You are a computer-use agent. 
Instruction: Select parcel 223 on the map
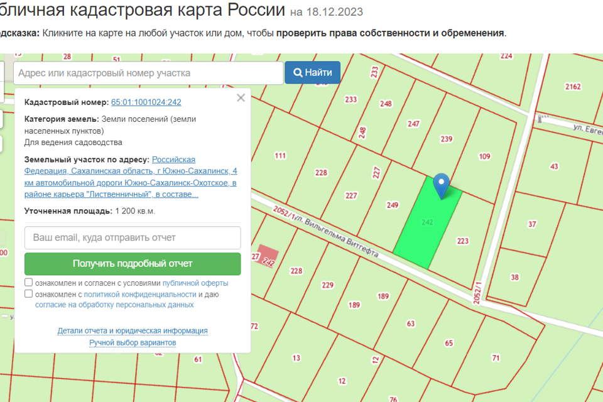tap(463, 241)
